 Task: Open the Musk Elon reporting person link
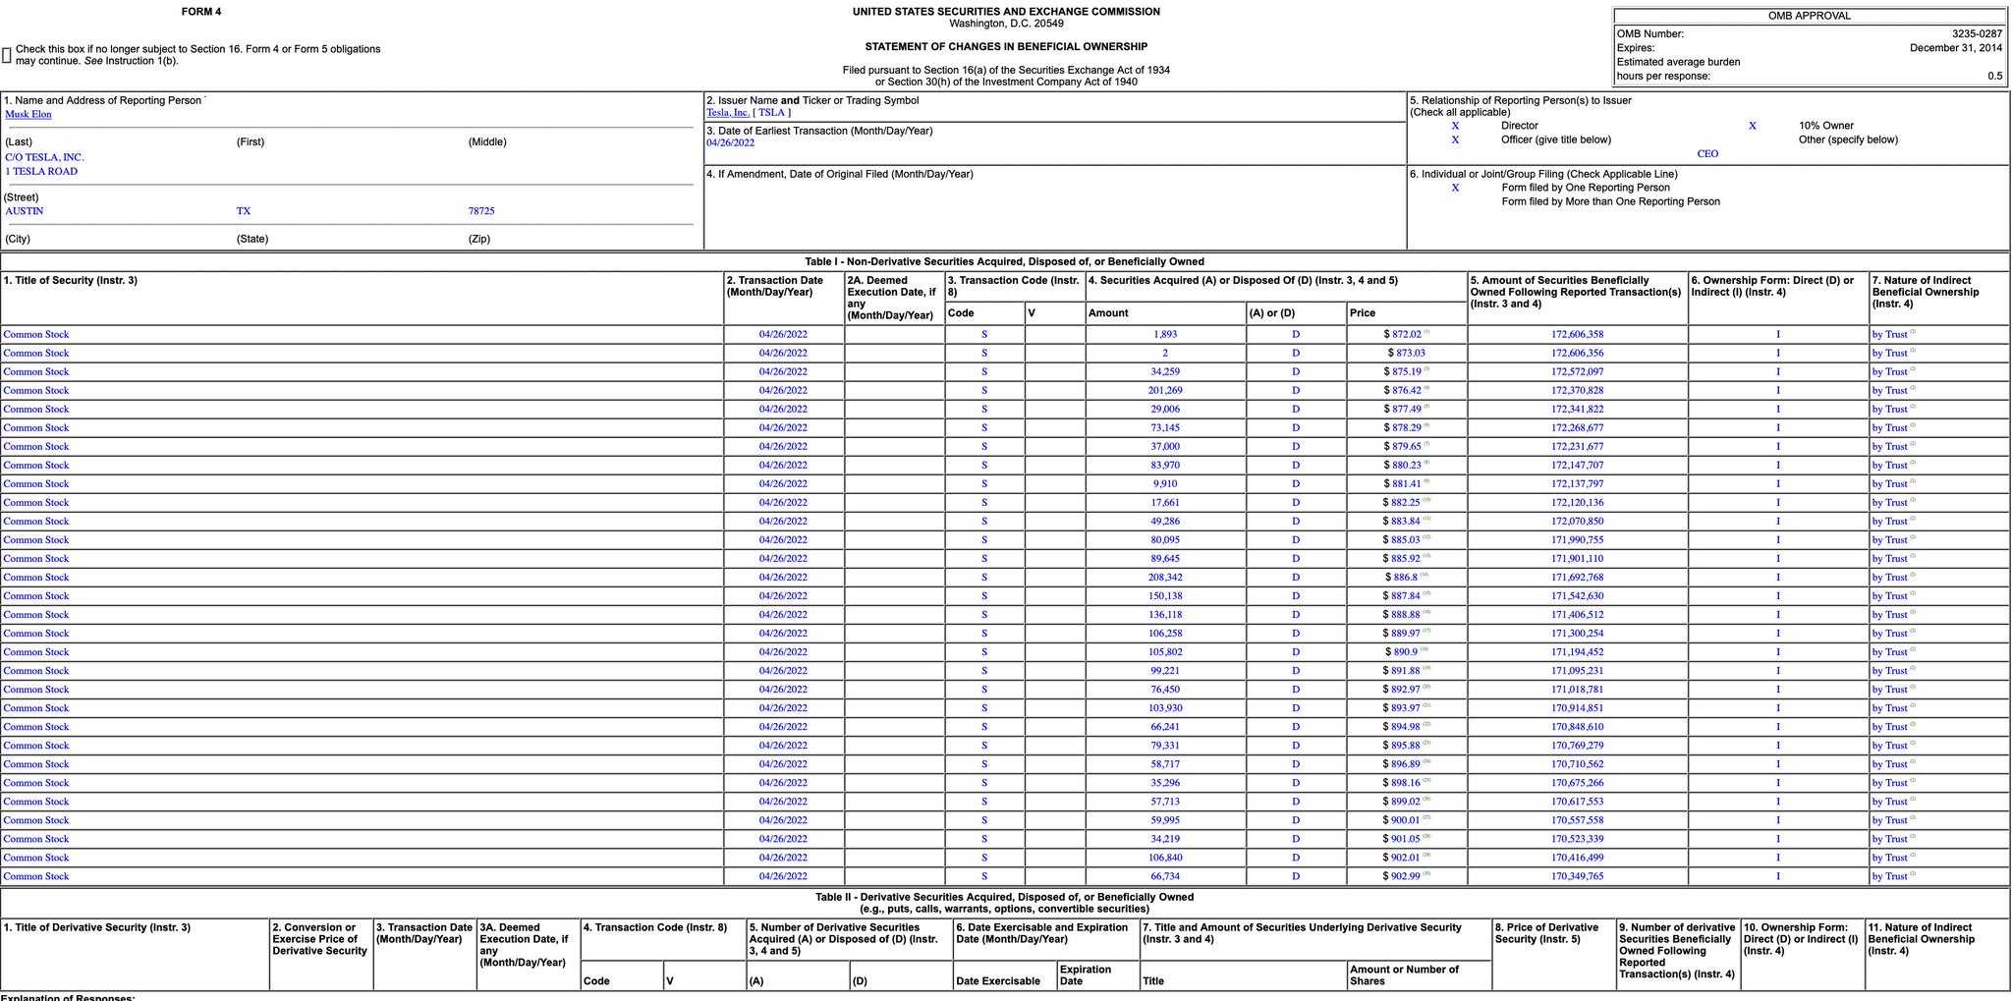28,115
